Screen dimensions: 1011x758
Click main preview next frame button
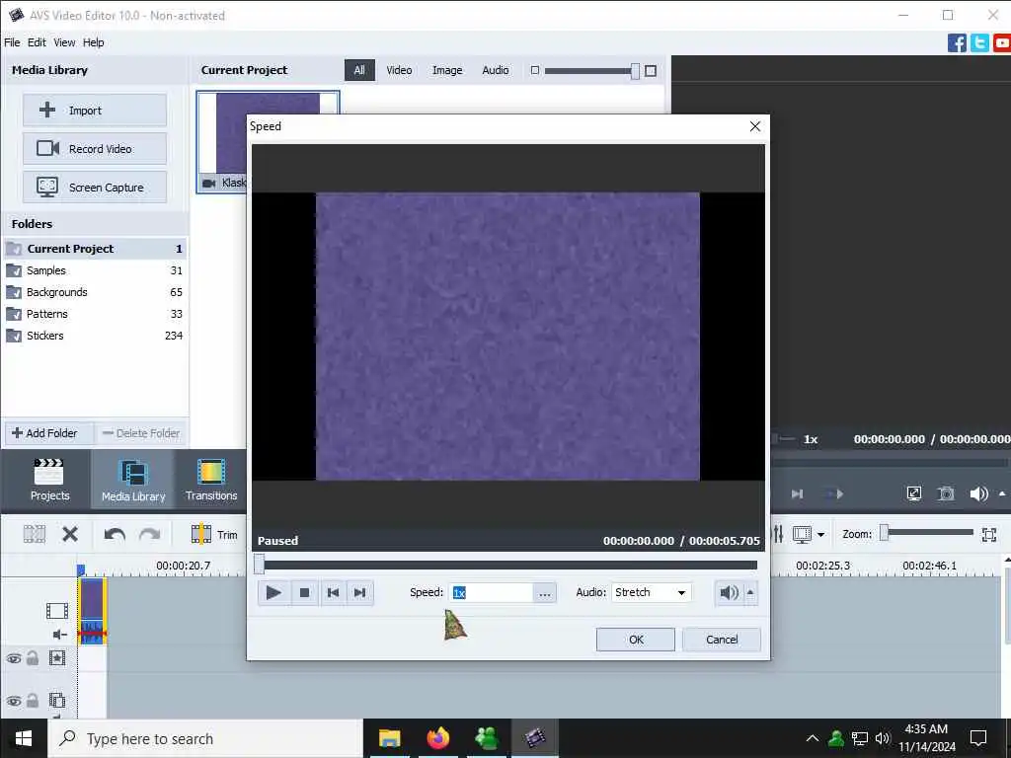(x=798, y=494)
